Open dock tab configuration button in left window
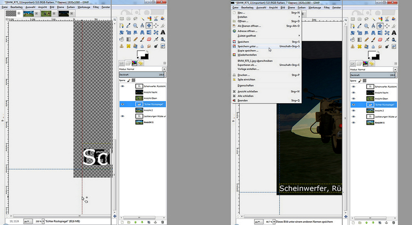 164,63
